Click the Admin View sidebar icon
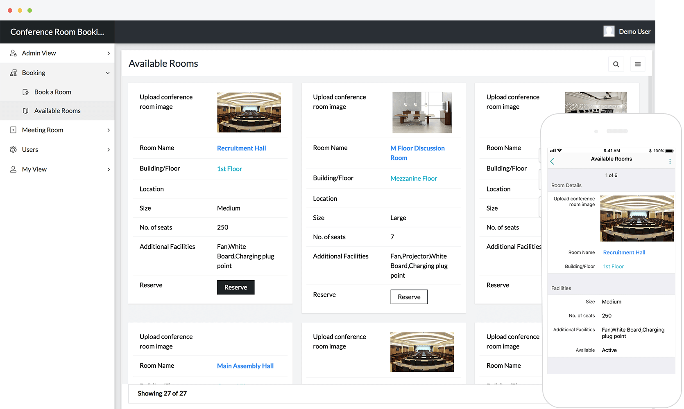684x409 pixels. click(x=13, y=53)
